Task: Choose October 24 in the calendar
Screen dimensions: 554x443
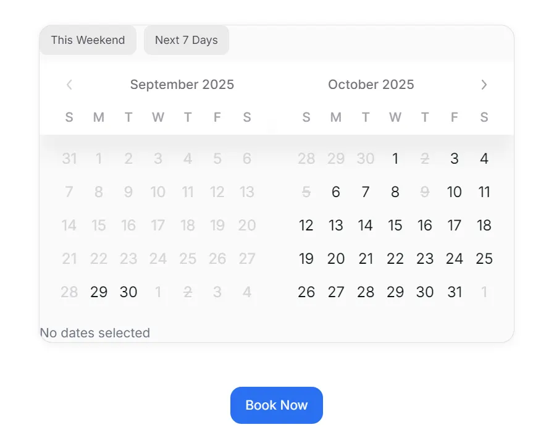Action: (x=455, y=259)
